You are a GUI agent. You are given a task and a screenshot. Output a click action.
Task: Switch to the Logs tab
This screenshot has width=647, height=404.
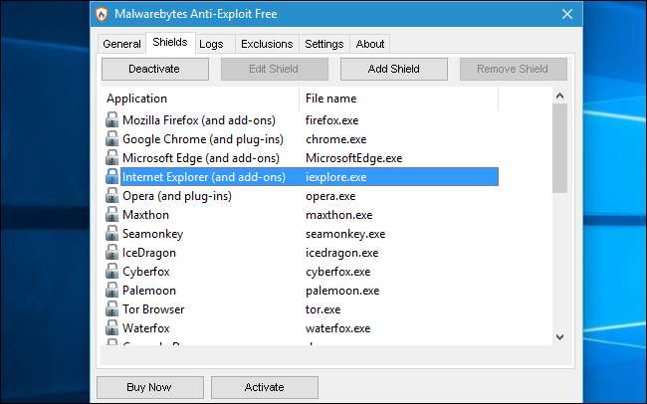(x=211, y=44)
